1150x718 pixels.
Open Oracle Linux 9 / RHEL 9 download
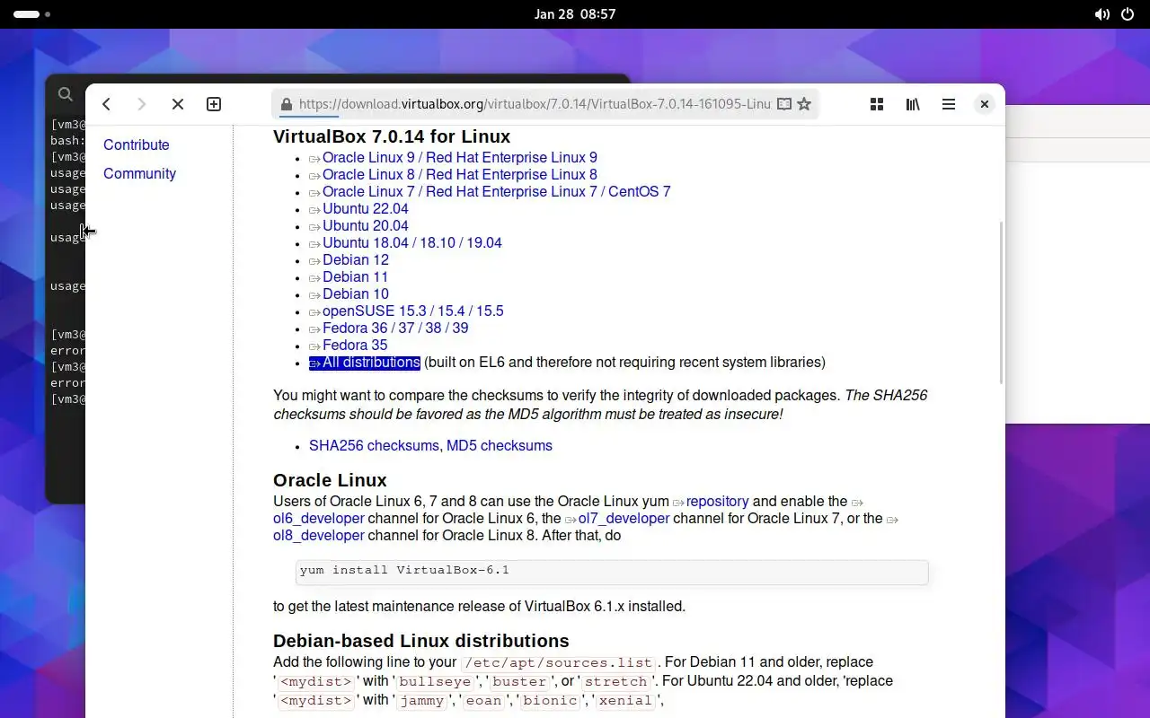(x=459, y=158)
